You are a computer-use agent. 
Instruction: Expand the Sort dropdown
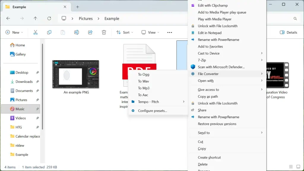pyautogui.click(x=125, y=32)
